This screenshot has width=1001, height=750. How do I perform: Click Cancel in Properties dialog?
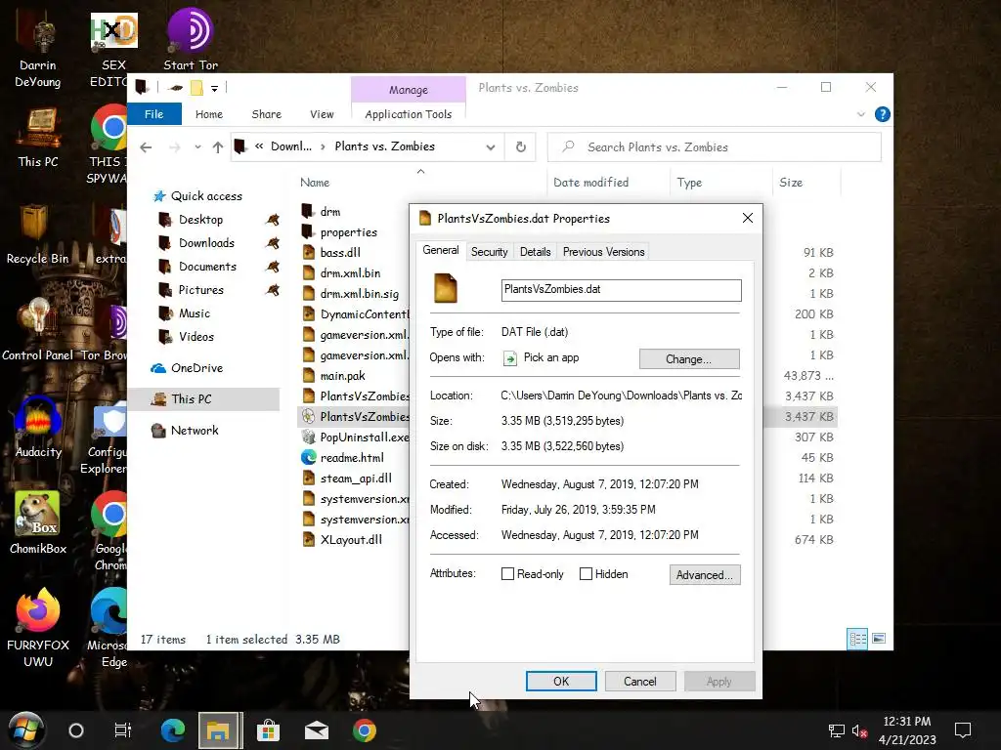(x=639, y=681)
